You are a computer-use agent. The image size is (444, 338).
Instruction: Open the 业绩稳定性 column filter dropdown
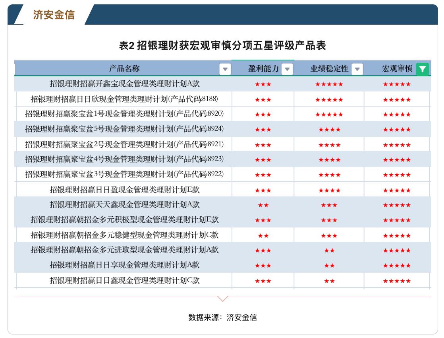click(x=358, y=69)
